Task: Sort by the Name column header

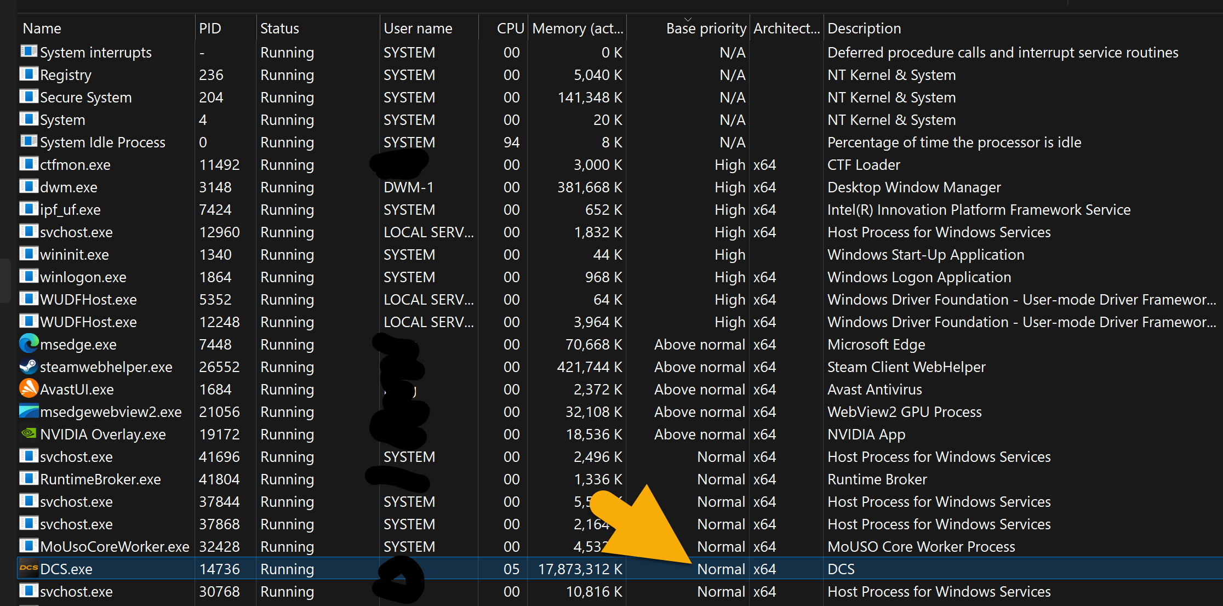Action: [106, 28]
